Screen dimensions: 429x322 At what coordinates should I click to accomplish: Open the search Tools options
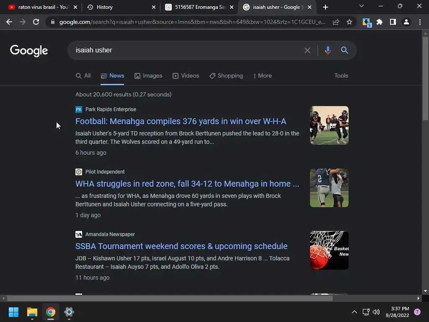341,75
